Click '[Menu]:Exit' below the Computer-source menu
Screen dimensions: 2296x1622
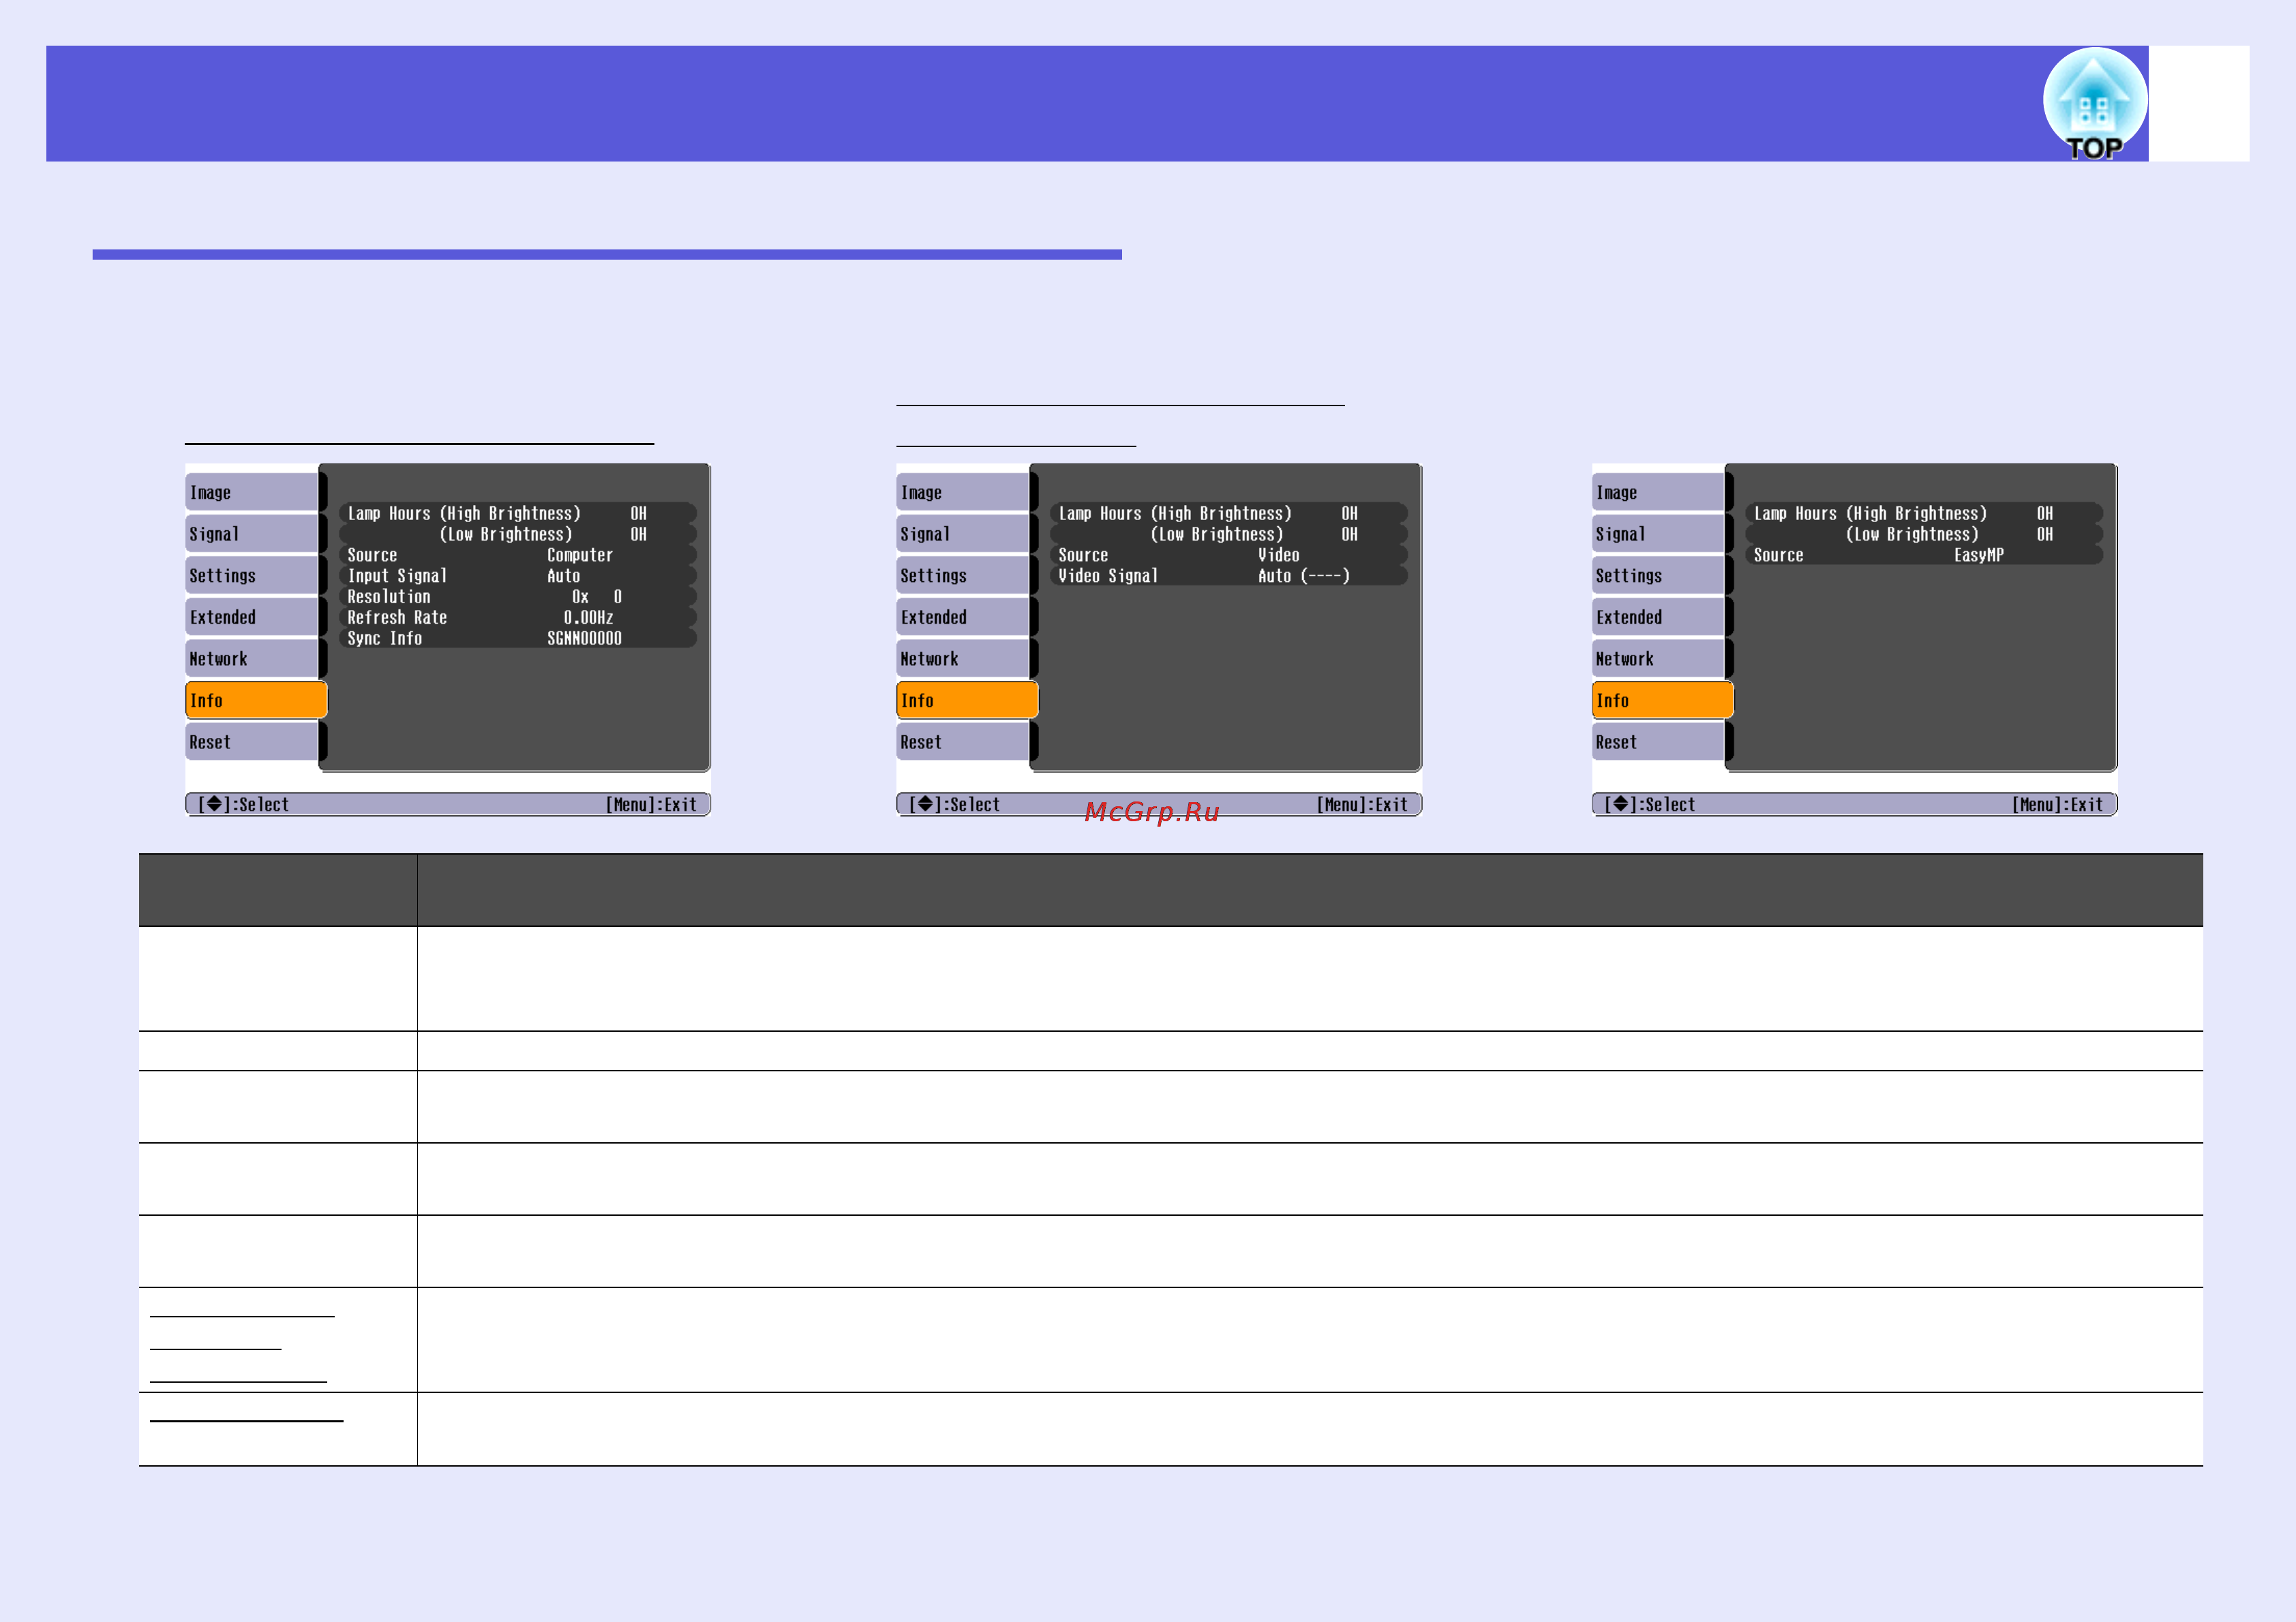[x=651, y=805]
